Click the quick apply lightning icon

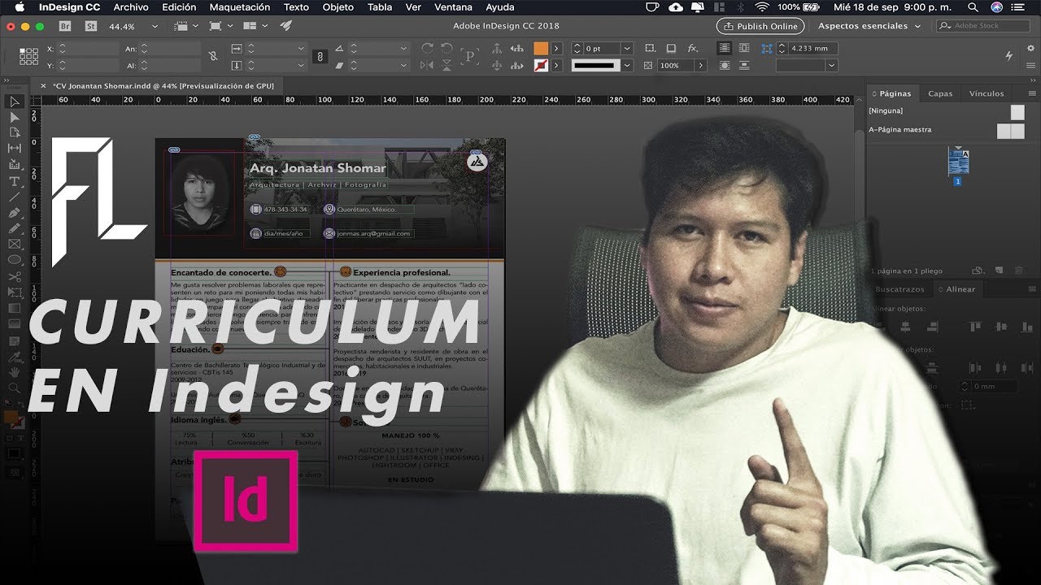tap(1009, 56)
